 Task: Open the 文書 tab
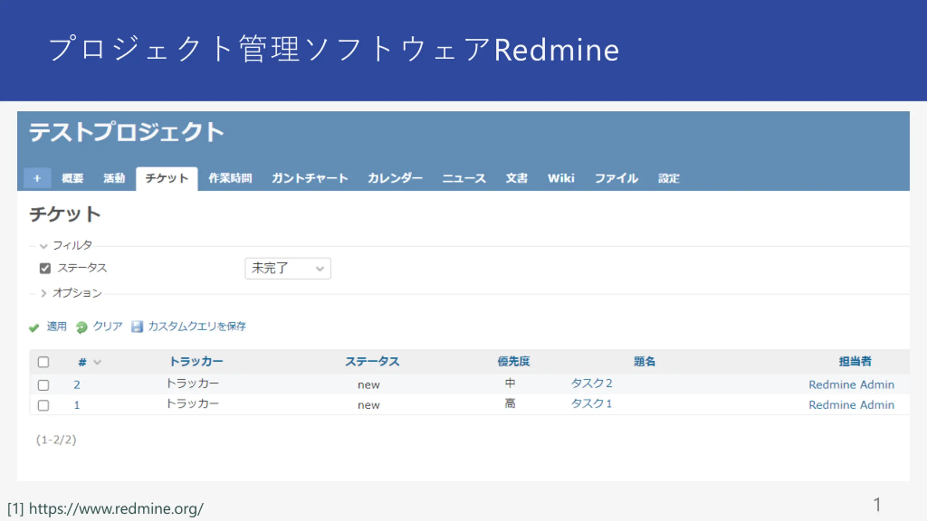[x=517, y=178]
